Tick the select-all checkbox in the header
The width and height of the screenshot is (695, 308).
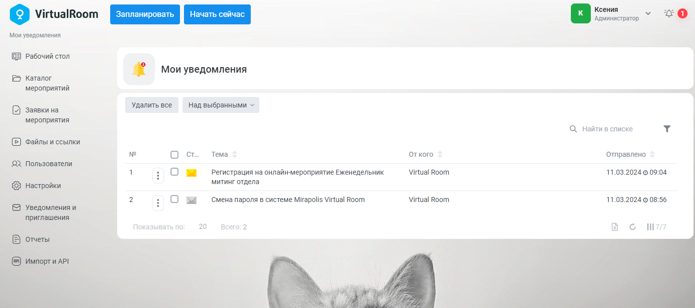point(174,155)
